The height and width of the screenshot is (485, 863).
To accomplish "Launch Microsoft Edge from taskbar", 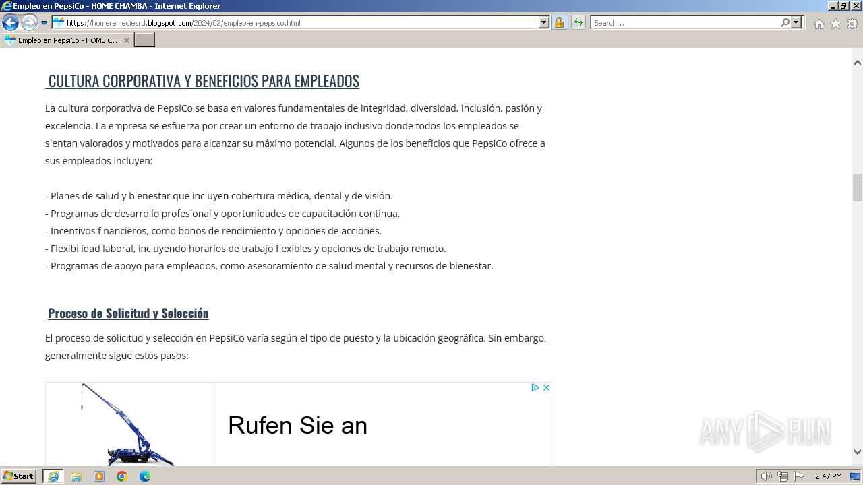I will pos(145,476).
